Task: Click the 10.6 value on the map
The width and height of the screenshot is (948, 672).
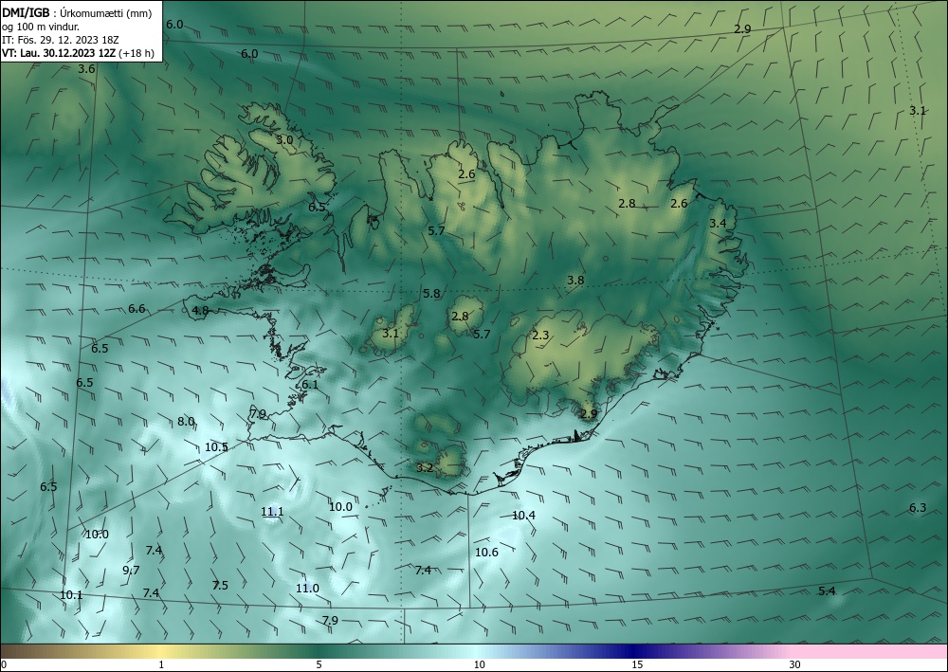Action: point(486,552)
